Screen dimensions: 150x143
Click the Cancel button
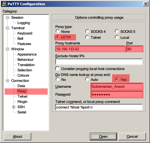coord(132,136)
